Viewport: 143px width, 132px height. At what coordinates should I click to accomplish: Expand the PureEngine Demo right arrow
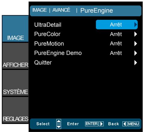click(136, 53)
